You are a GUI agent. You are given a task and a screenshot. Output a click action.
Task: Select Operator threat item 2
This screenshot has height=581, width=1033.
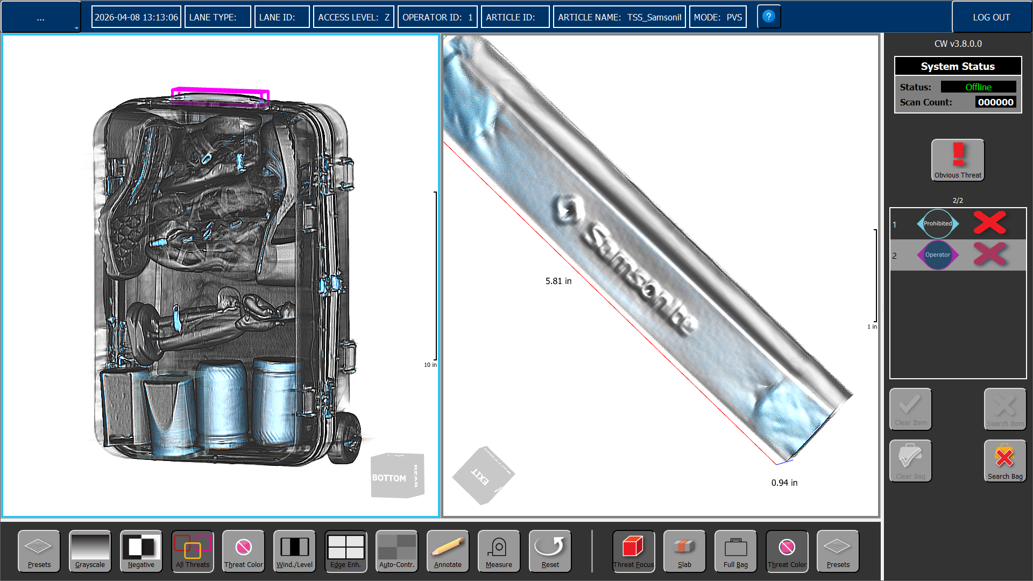coord(937,255)
